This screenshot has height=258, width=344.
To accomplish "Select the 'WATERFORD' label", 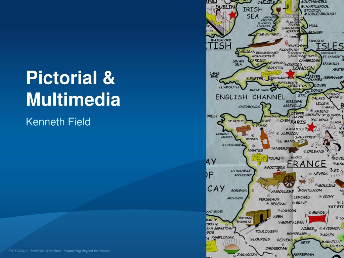I will click(x=221, y=40).
